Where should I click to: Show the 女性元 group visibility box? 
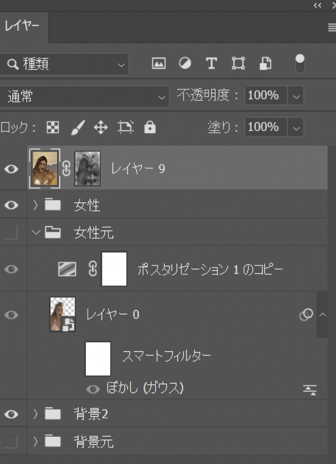10,232
